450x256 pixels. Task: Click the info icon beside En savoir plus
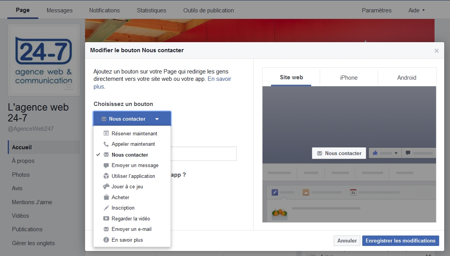[x=106, y=240]
